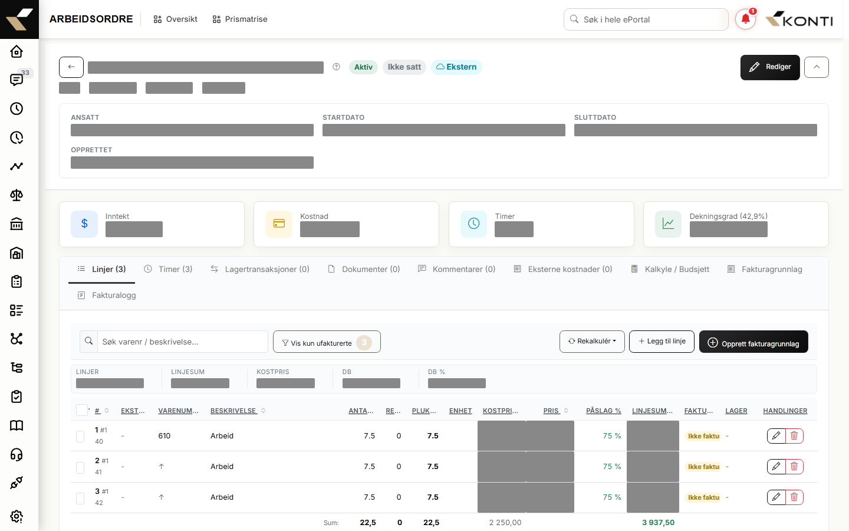Image resolution: width=849 pixels, height=531 pixels.
Task: Open the clipboard checkmark icon in sidebar
Action: click(x=17, y=396)
